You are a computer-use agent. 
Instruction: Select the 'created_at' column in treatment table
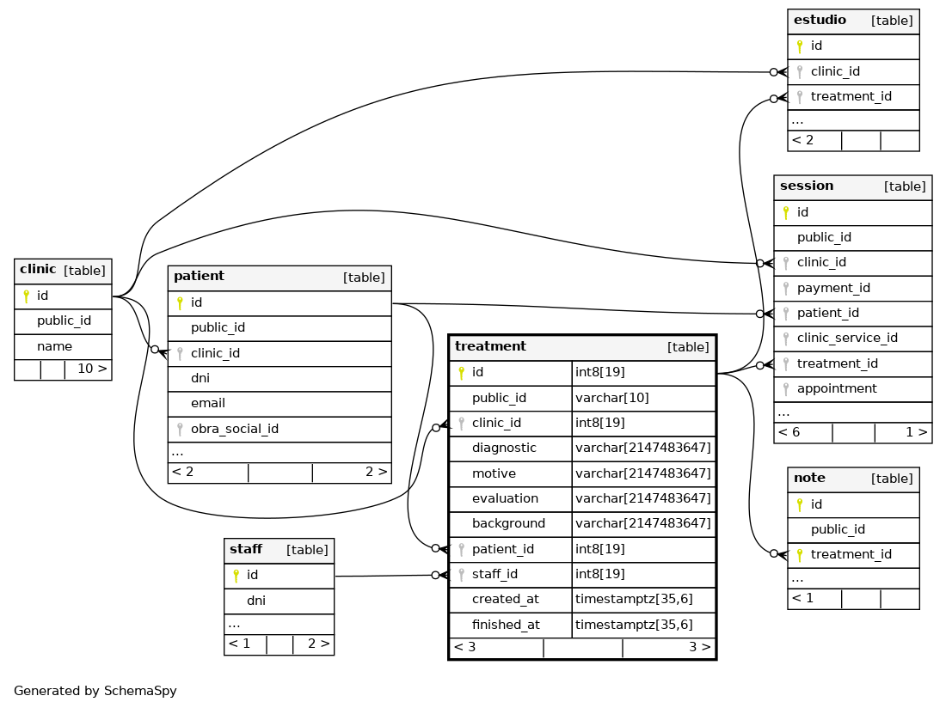coord(510,600)
